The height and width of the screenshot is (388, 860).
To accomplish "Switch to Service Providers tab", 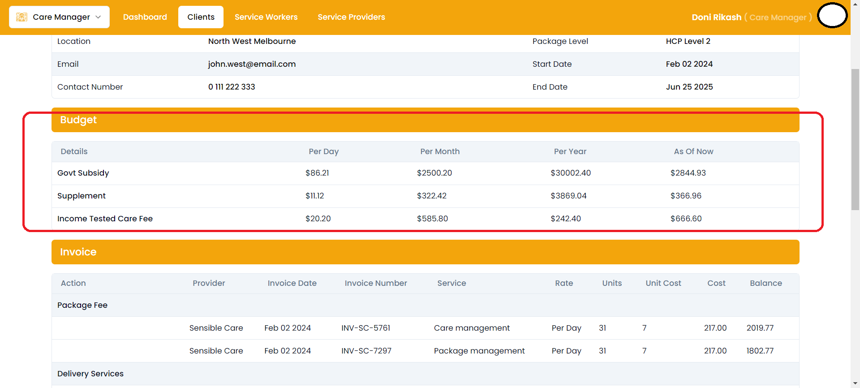I will [351, 17].
